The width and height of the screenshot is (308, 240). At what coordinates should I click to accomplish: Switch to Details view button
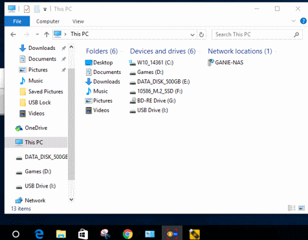pyautogui.click(x=292, y=208)
